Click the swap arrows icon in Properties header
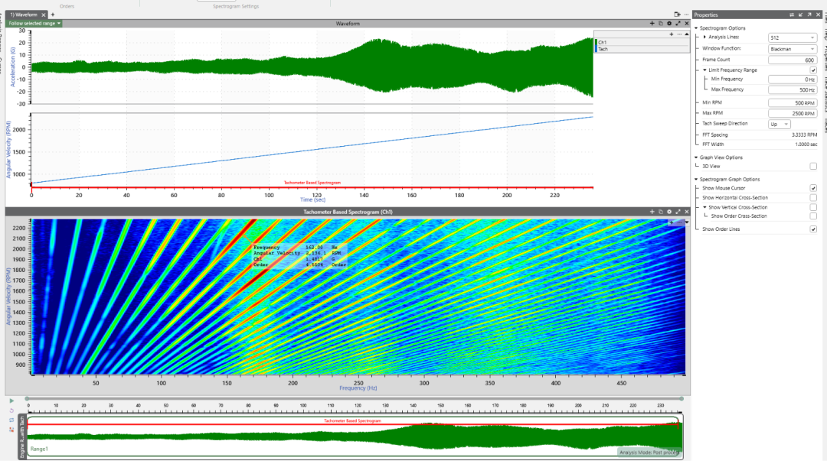827x467 pixels. 792,15
